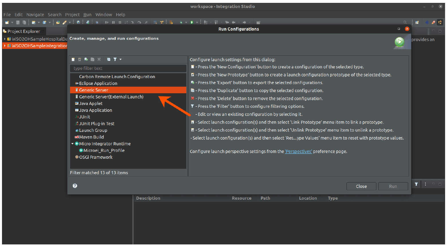Click the toolbar search magnifier icon

(x=405, y=22)
